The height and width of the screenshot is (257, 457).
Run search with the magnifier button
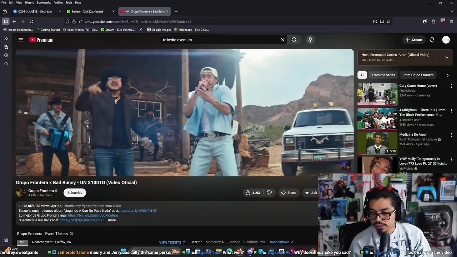pos(294,40)
